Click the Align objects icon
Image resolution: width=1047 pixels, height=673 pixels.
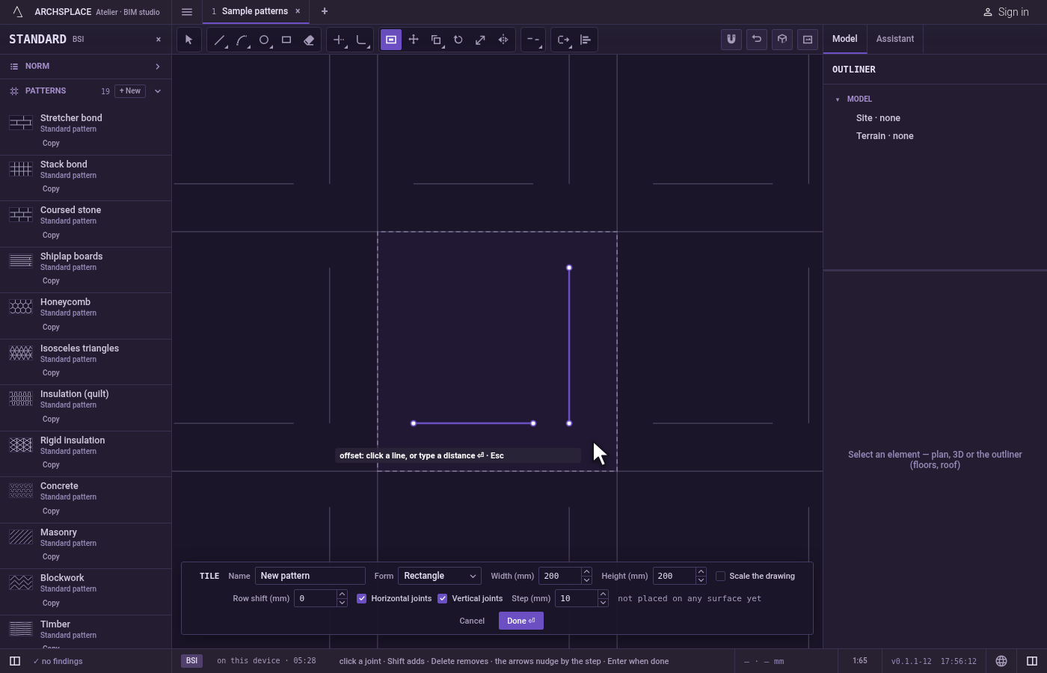586,40
